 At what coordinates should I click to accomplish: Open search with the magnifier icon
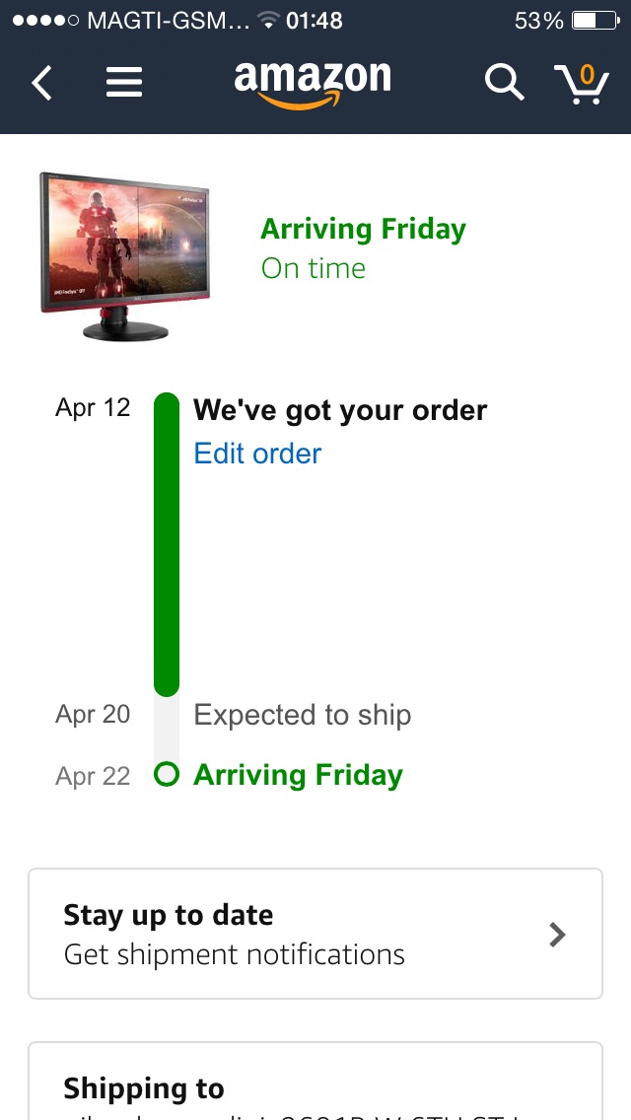click(504, 83)
